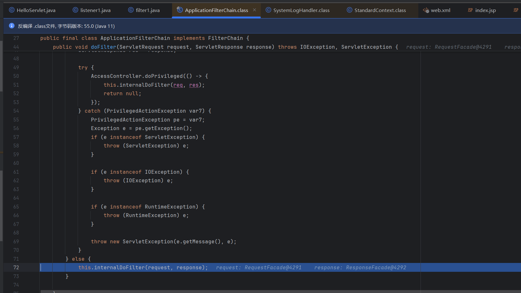Click the ResponseFacade@4292 inline debug value
This screenshot has width=521, height=293.
click(376, 267)
